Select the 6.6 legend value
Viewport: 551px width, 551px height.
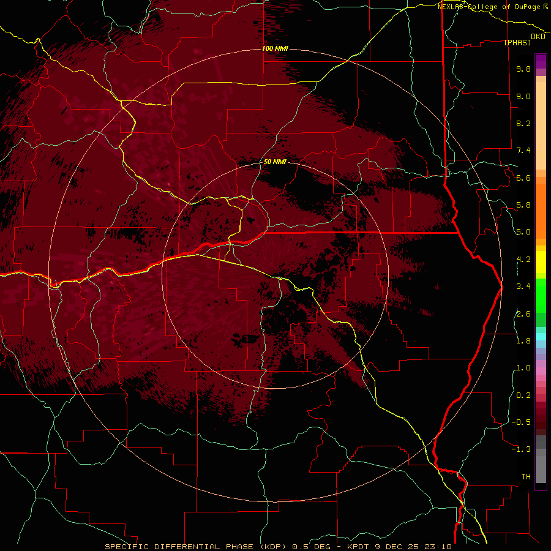[523, 178]
